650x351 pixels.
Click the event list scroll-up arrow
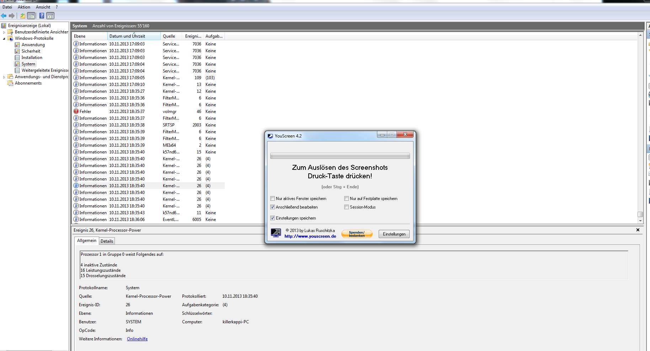pos(640,35)
